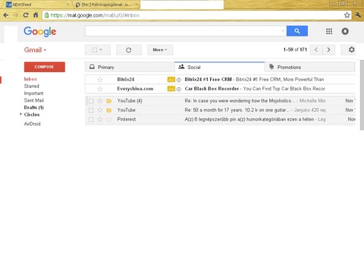Screen dimensions: 364x273
Task: Go to newer messages page arrow
Action: (316, 50)
